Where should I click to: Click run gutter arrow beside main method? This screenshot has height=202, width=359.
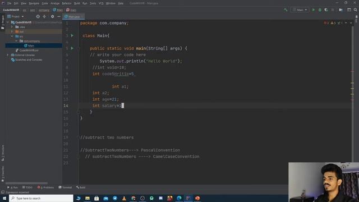pyautogui.click(x=72, y=48)
